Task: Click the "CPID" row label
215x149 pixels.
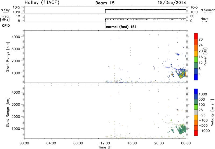Action: point(6,26)
